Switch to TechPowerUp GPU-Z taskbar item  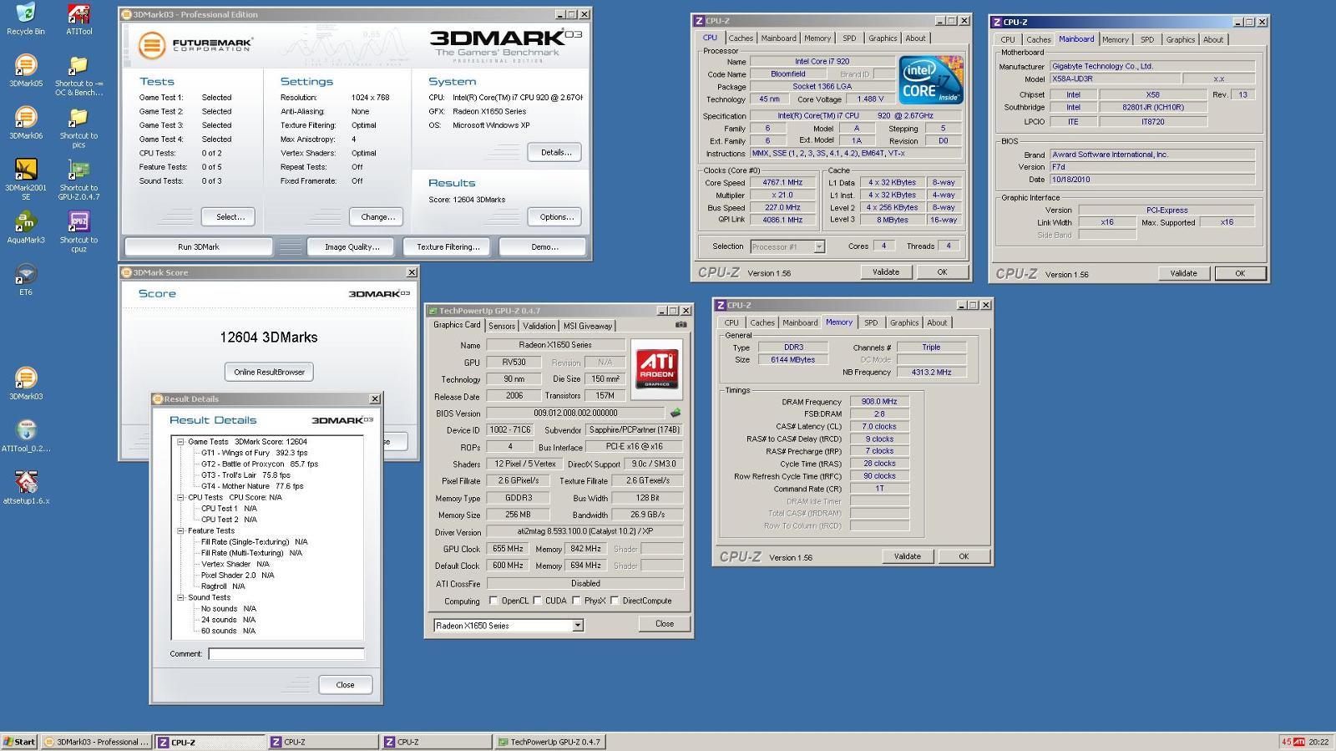[x=549, y=742]
